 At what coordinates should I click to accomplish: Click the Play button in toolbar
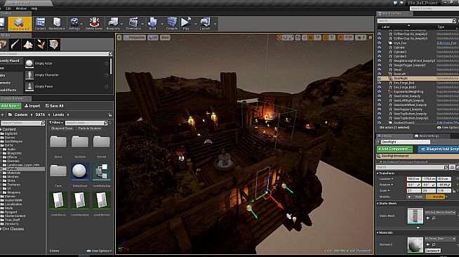pyautogui.click(x=185, y=23)
